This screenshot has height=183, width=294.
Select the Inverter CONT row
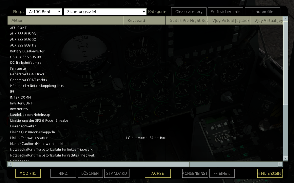tap(145, 103)
